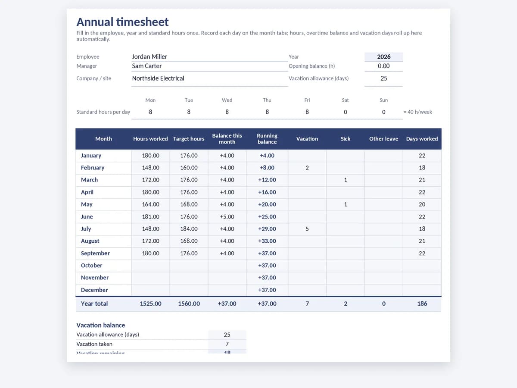Click the '= 40 h/week' total text
Image resolution: width=517 pixels, height=388 pixels.
(x=417, y=112)
